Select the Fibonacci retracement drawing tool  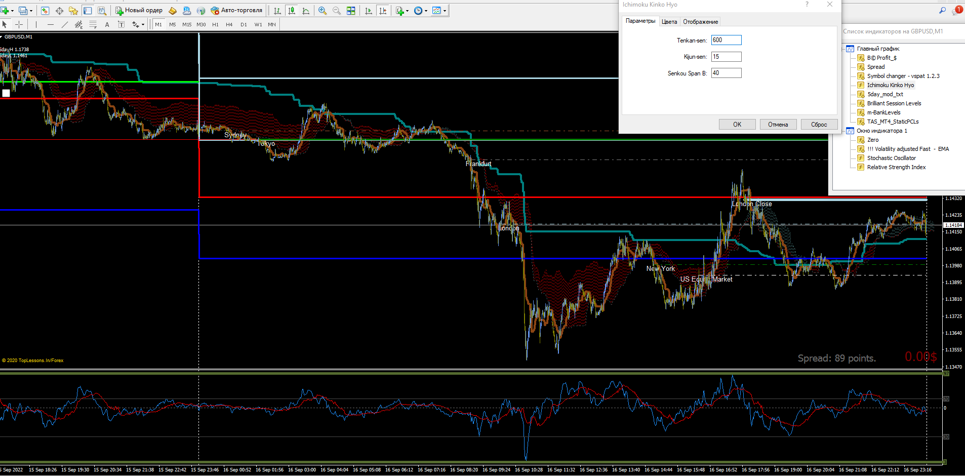[x=93, y=24]
